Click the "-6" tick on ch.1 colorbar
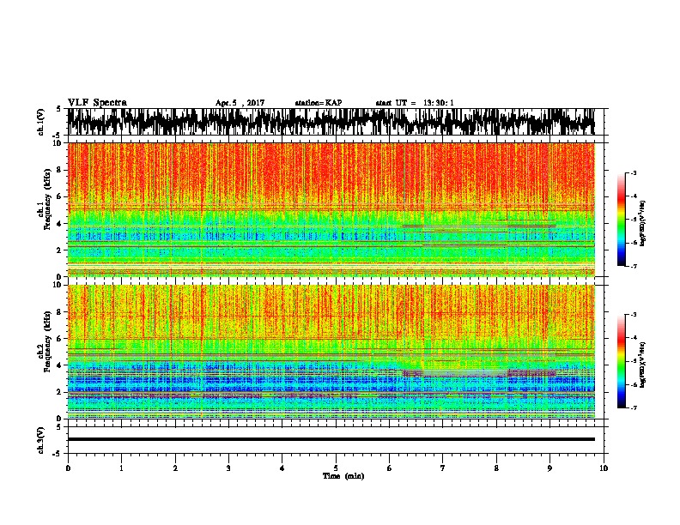The width and height of the screenshot is (680, 525). click(x=634, y=243)
